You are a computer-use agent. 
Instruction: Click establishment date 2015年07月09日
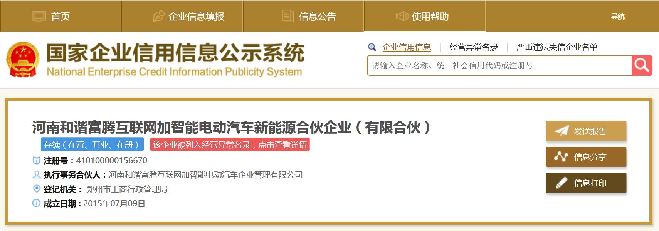(x=114, y=204)
